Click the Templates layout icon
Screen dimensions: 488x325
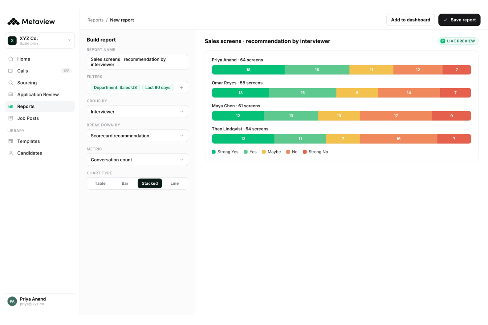[x=11, y=141]
